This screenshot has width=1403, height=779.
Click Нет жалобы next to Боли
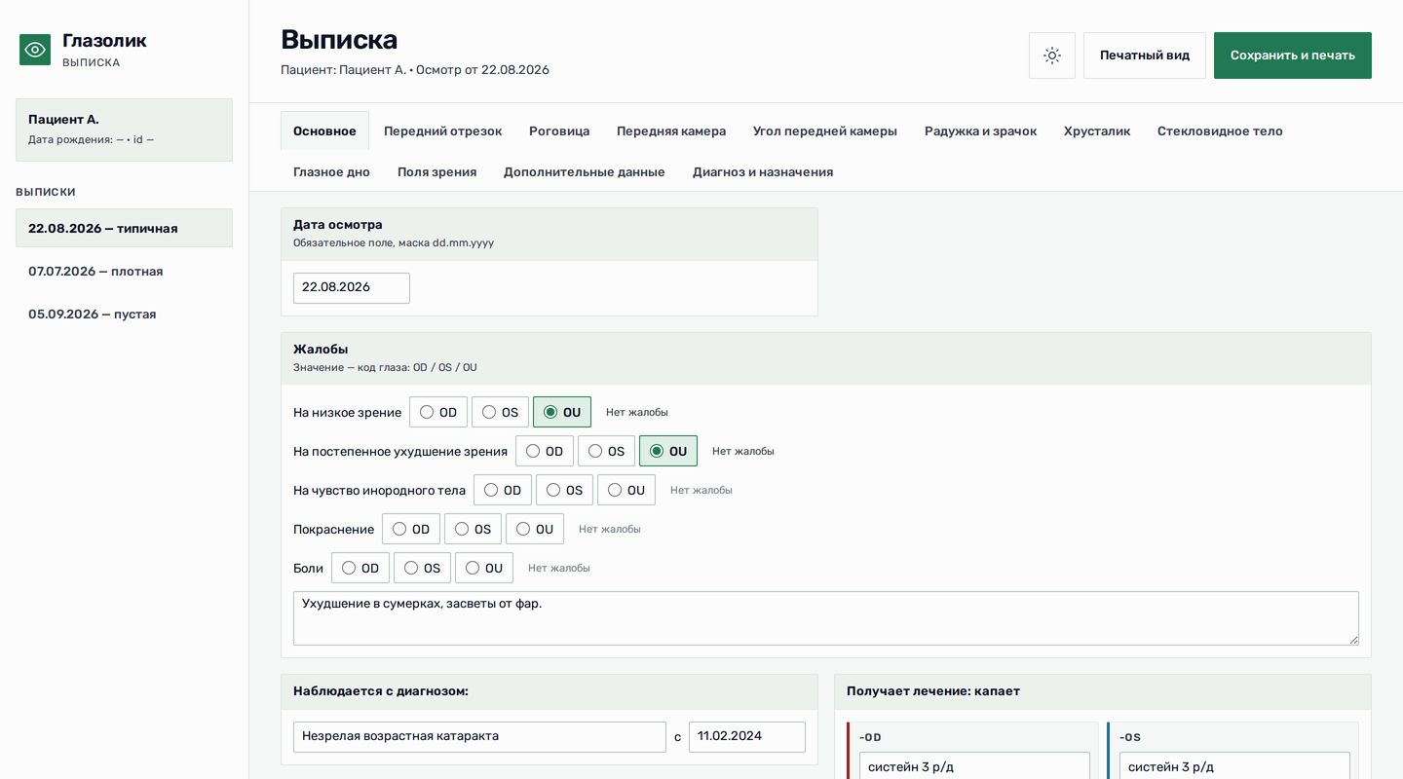point(559,568)
